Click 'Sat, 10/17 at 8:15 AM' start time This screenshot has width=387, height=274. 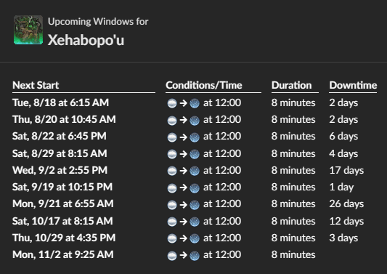coord(62,221)
